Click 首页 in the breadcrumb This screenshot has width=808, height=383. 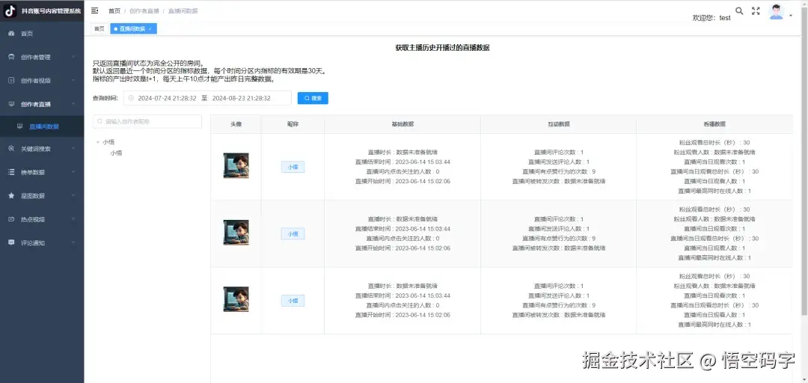[114, 10]
